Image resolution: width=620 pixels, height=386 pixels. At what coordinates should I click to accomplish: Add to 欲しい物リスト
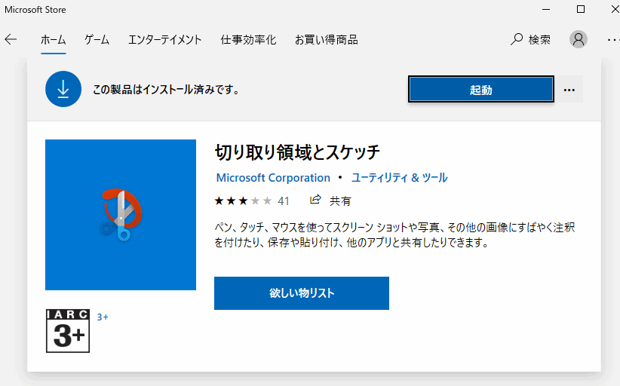click(302, 293)
